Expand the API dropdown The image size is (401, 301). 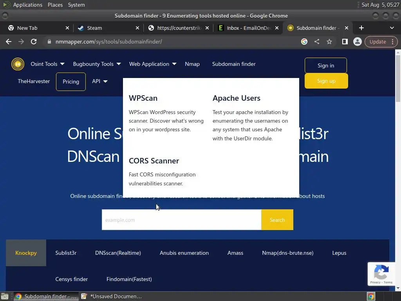click(x=100, y=81)
